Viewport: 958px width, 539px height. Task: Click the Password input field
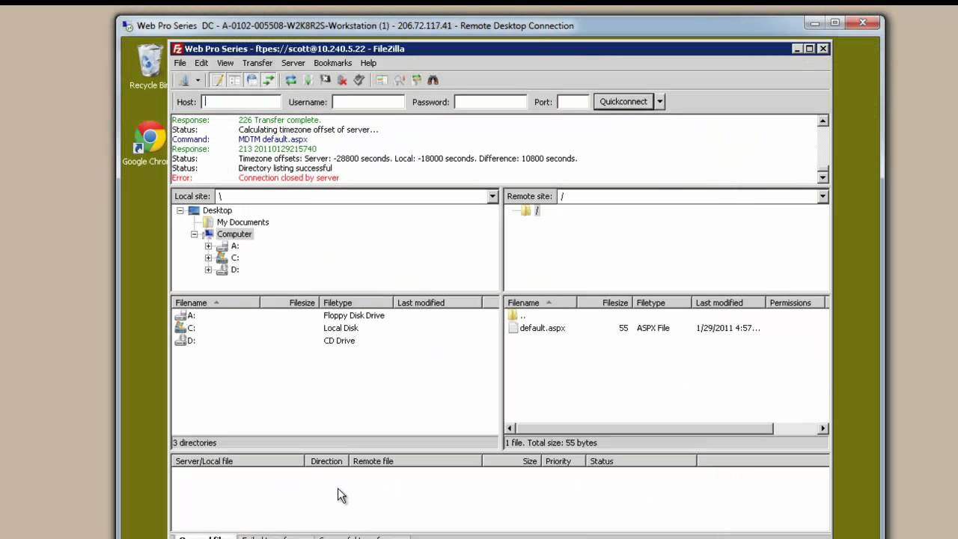490,102
